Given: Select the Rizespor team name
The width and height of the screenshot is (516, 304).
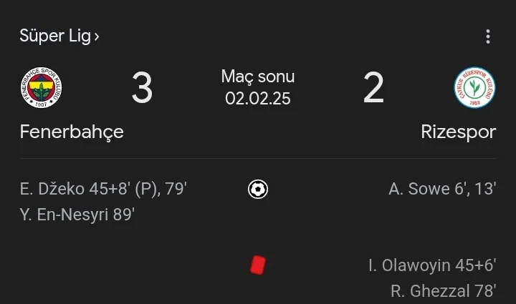Looking at the screenshot, I should [459, 132].
